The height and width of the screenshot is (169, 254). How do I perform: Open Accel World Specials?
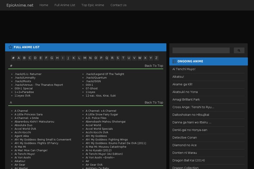(99, 129)
